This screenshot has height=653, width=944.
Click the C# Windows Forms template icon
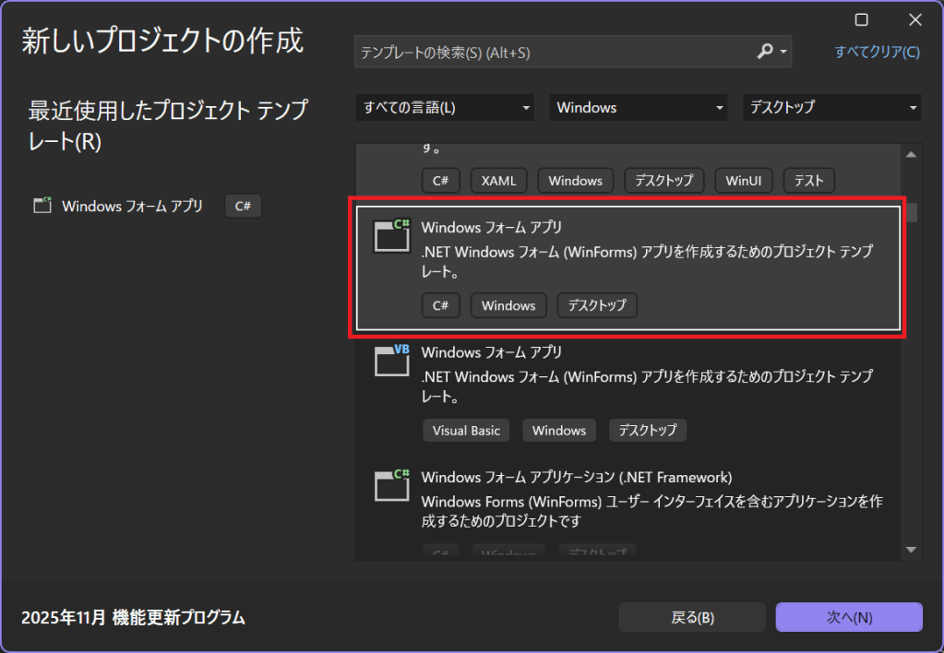(x=391, y=235)
